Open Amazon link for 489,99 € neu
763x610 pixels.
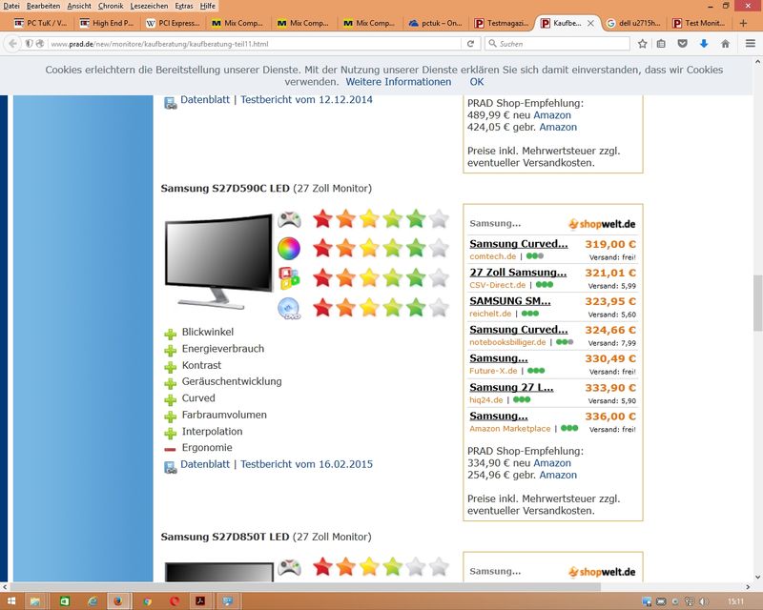click(552, 115)
